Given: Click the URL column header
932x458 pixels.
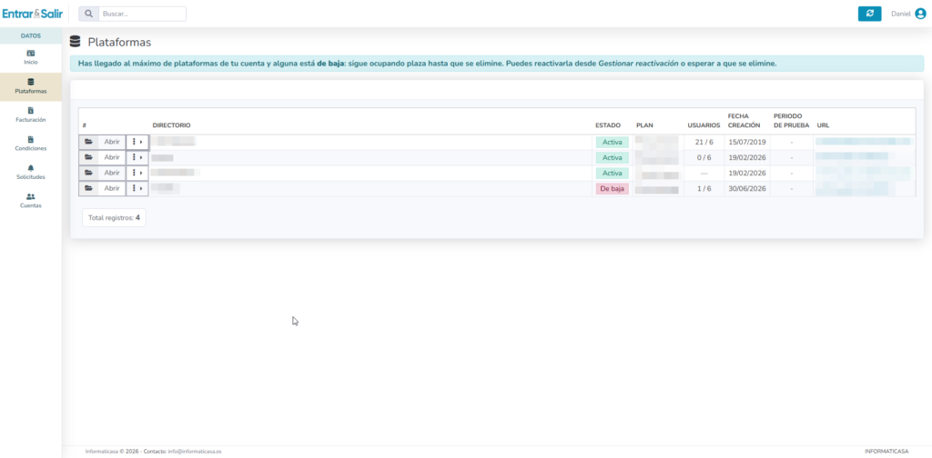Looking at the screenshot, I should click(x=823, y=125).
